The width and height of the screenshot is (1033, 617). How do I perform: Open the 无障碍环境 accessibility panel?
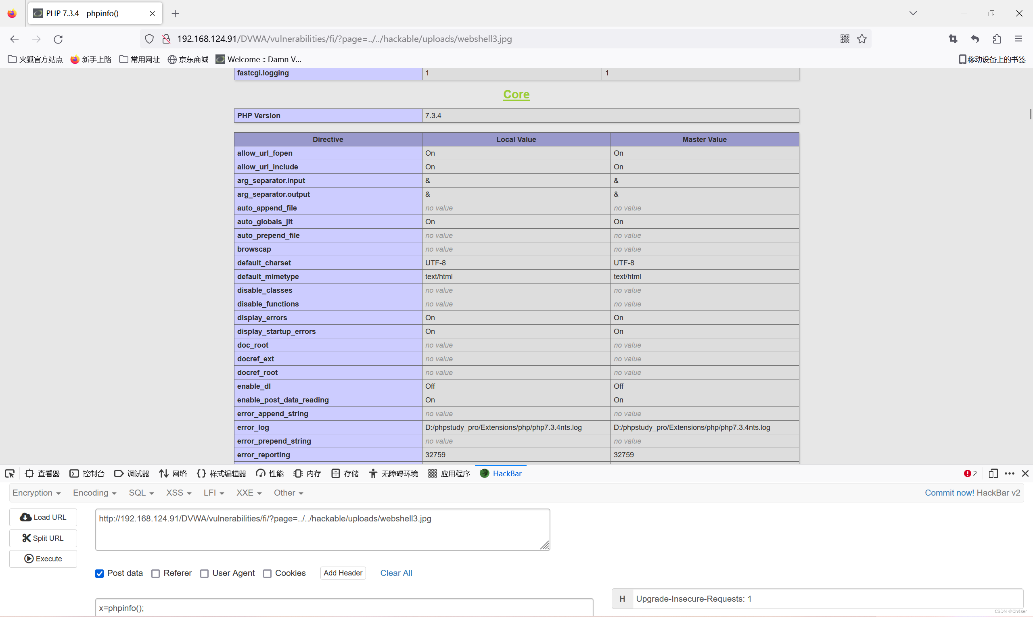[x=393, y=473]
